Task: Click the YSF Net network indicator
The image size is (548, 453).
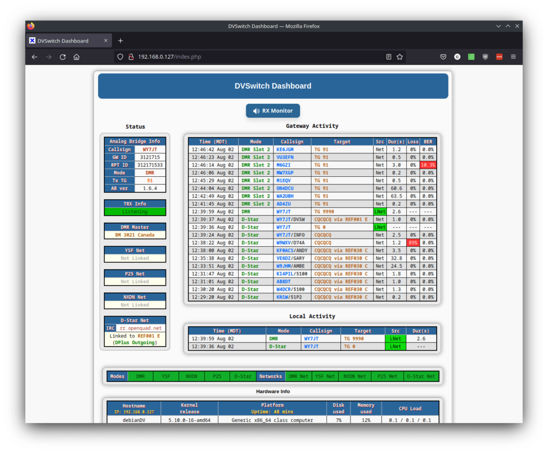Action: tap(325, 376)
